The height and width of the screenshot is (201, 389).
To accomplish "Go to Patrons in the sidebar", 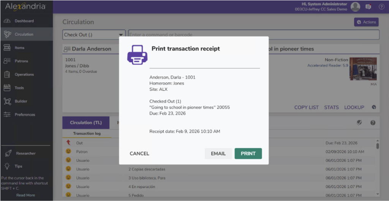I will [21, 61].
